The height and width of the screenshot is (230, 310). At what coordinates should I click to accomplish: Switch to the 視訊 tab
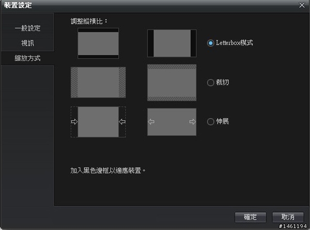click(28, 43)
